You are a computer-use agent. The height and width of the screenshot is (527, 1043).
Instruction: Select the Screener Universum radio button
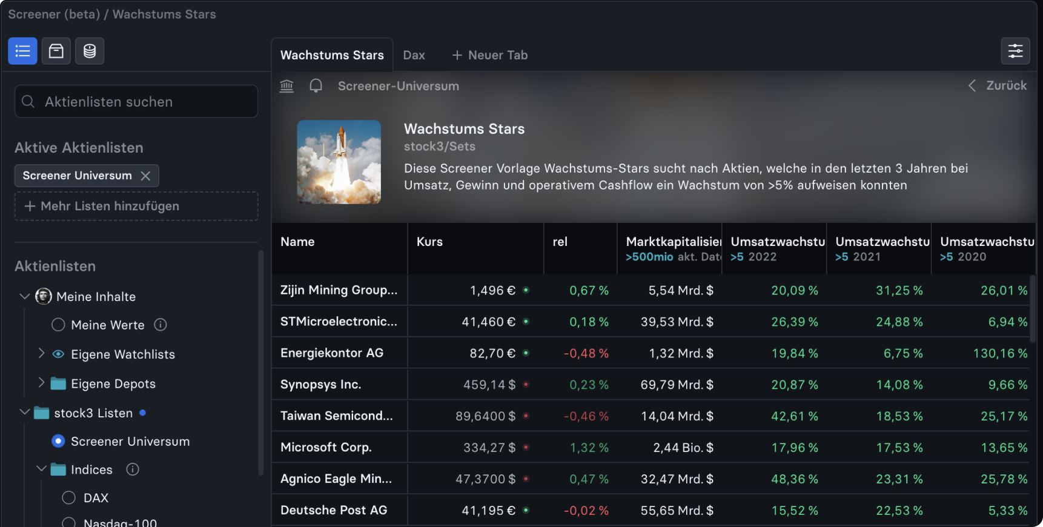click(x=58, y=441)
